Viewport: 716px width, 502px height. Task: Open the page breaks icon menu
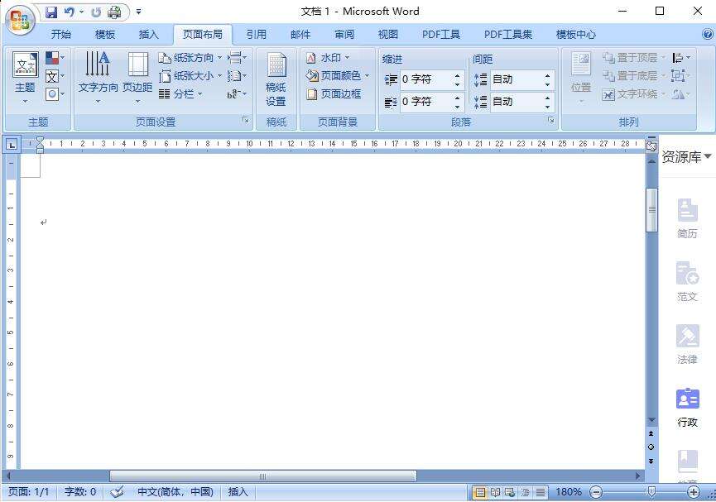(237, 58)
